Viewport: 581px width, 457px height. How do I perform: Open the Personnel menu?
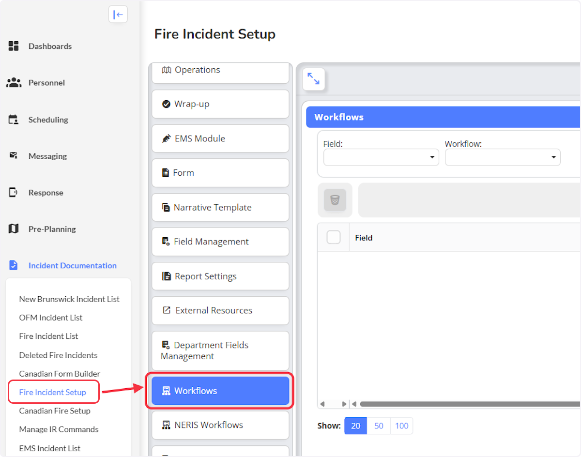[46, 82]
